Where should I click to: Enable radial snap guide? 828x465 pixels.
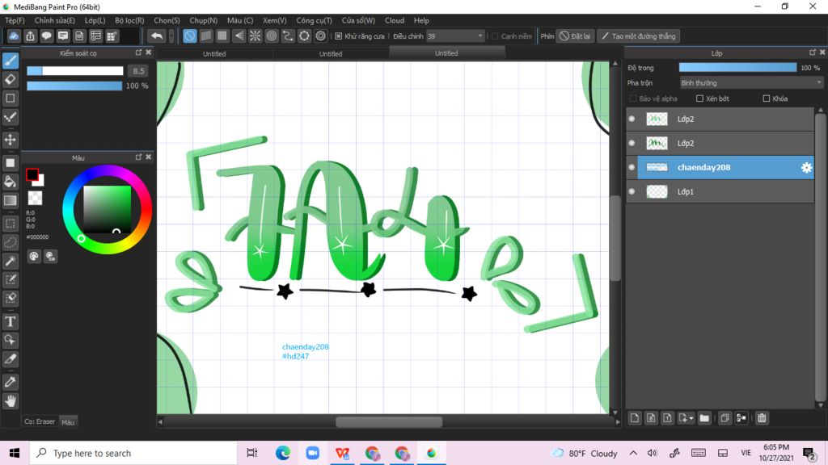point(255,36)
